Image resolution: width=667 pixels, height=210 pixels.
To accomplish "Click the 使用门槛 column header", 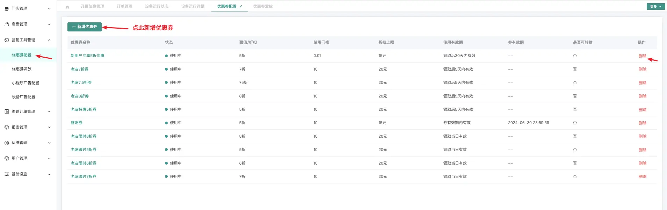I will coord(321,42).
